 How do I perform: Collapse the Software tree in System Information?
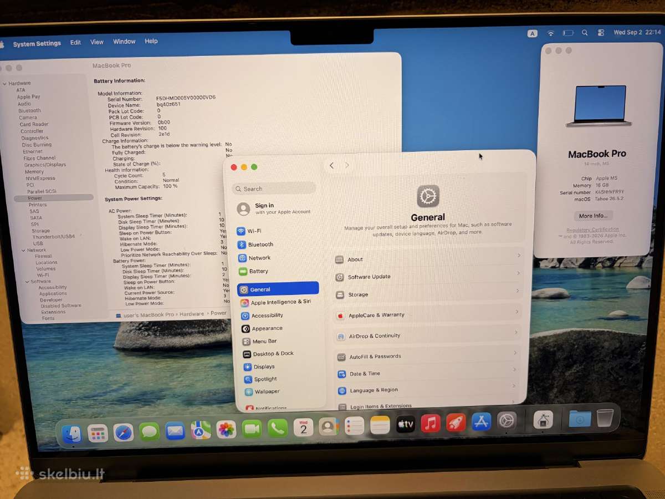27,282
